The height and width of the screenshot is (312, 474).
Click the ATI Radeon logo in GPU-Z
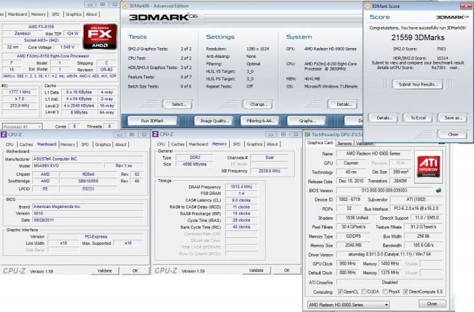(x=429, y=167)
